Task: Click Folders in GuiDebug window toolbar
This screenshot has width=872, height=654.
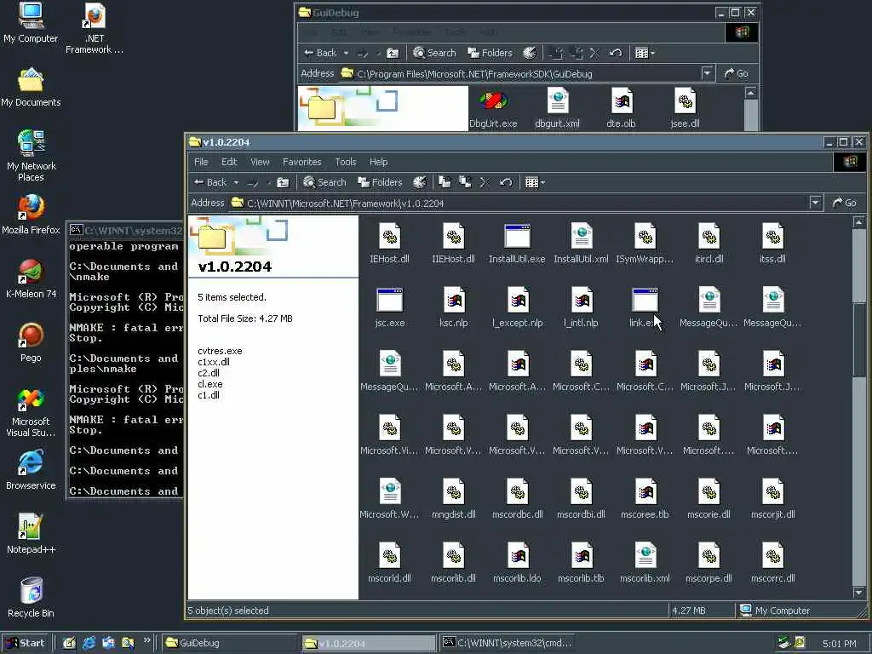Action: pos(490,53)
